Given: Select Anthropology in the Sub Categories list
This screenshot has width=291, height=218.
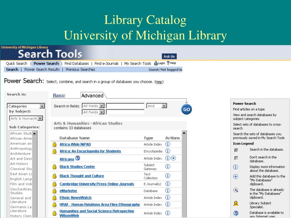Looking at the screenshot, I should coord(21,148).
